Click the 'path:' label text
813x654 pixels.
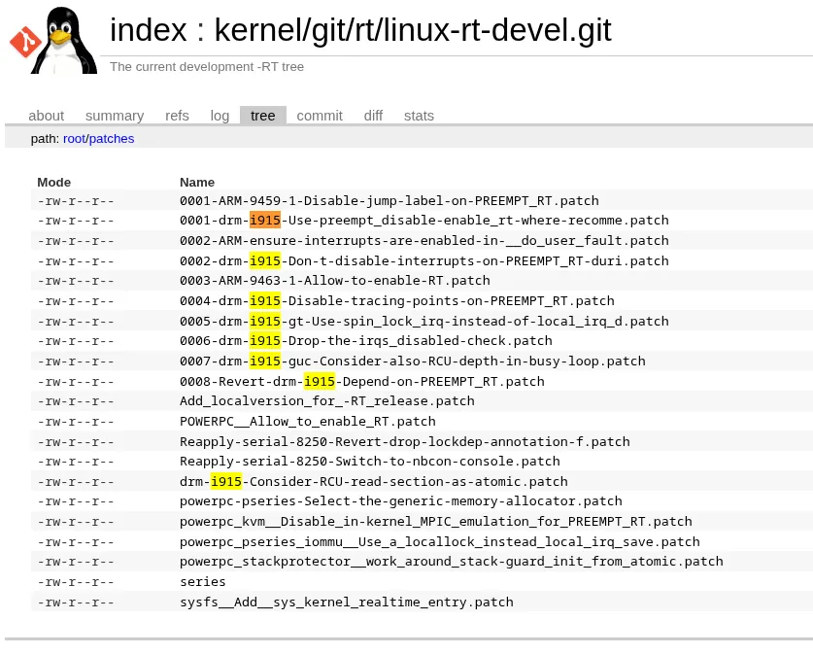point(45,138)
